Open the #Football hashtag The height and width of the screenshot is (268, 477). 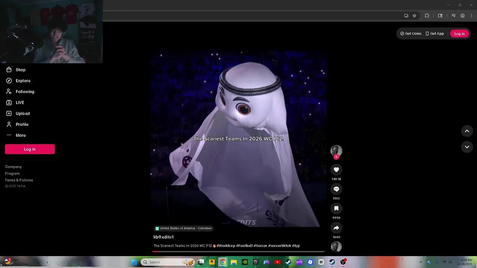coord(244,246)
